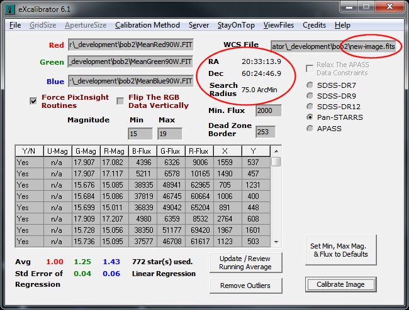Click the Magnitude Max field
This screenshot has width=409, height=310.
pos(170,134)
